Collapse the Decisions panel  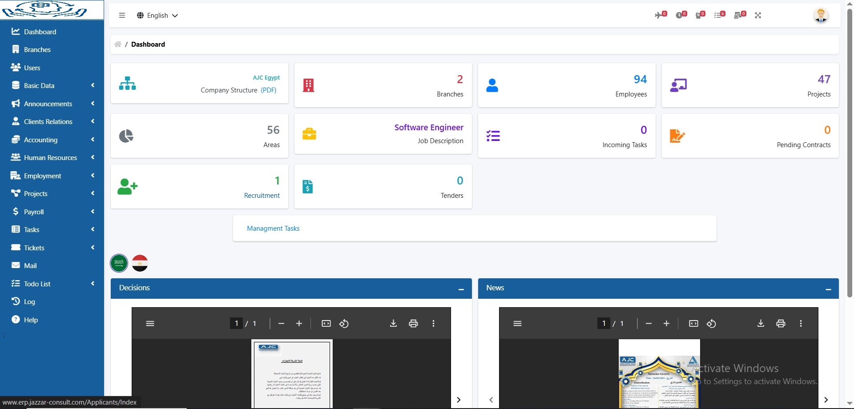click(461, 289)
